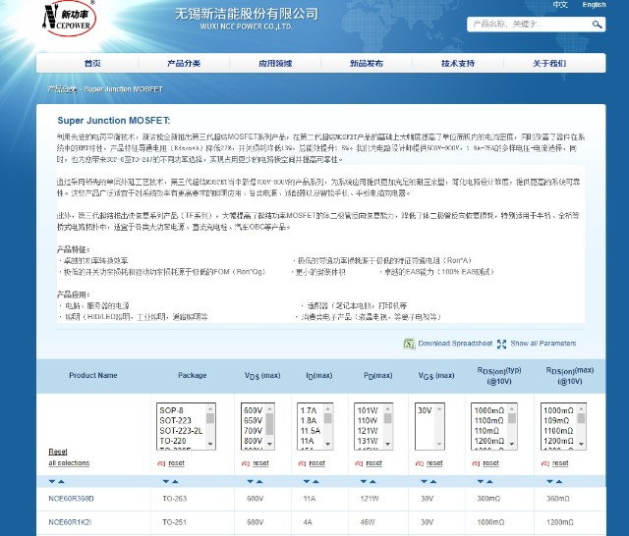The width and height of the screenshot is (629, 536).
Task: Click the down sort arrow under ID(max)
Action: click(307, 481)
